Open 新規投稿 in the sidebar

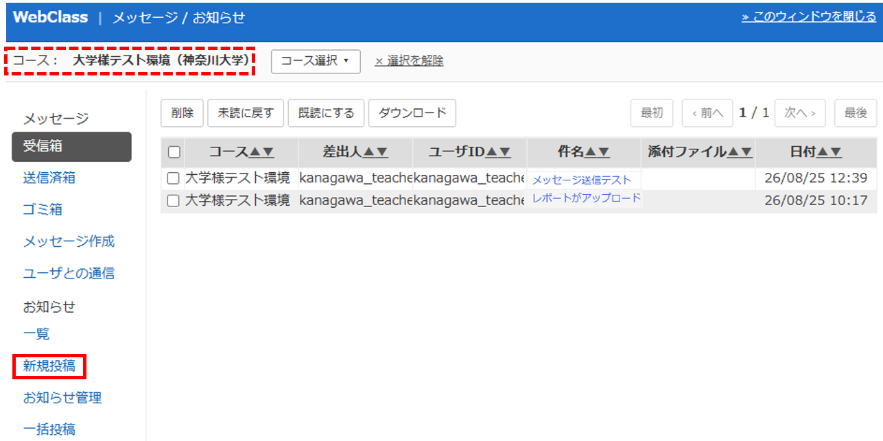pos(49,366)
